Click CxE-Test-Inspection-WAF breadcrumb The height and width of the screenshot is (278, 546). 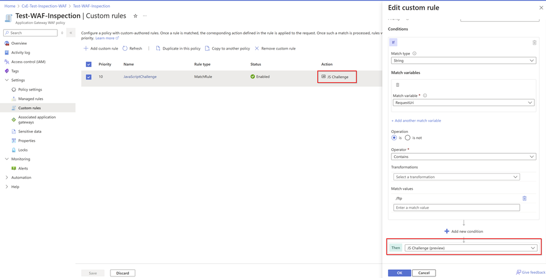(x=44, y=6)
